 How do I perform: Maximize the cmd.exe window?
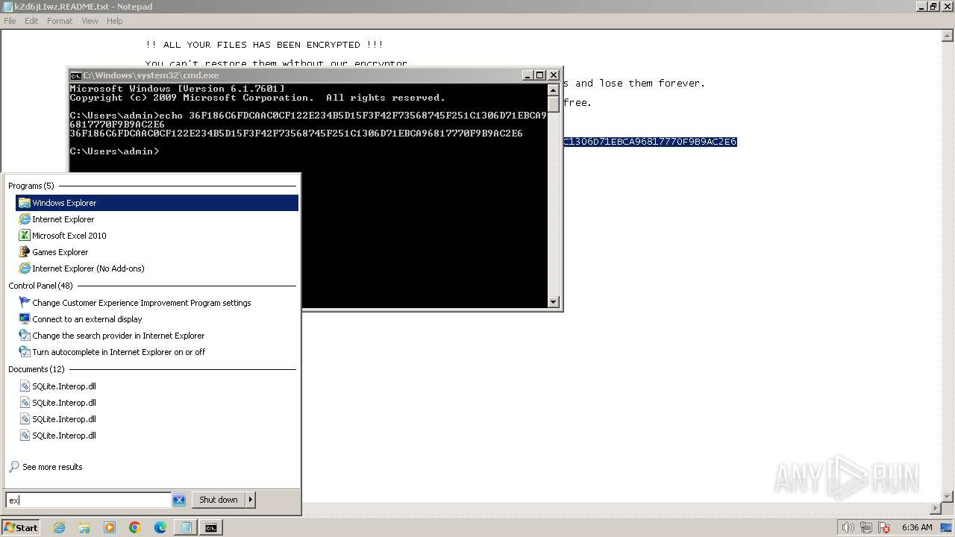(x=540, y=75)
